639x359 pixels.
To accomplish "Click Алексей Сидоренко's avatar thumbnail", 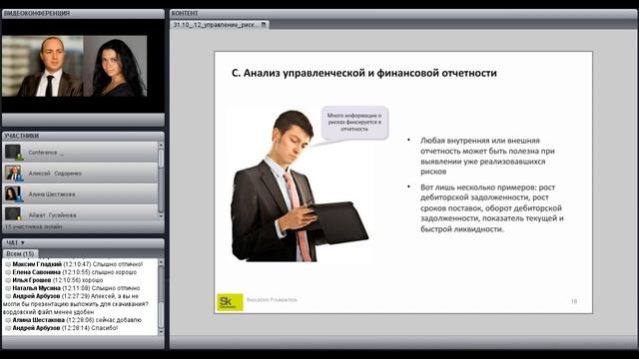I will tap(13, 173).
